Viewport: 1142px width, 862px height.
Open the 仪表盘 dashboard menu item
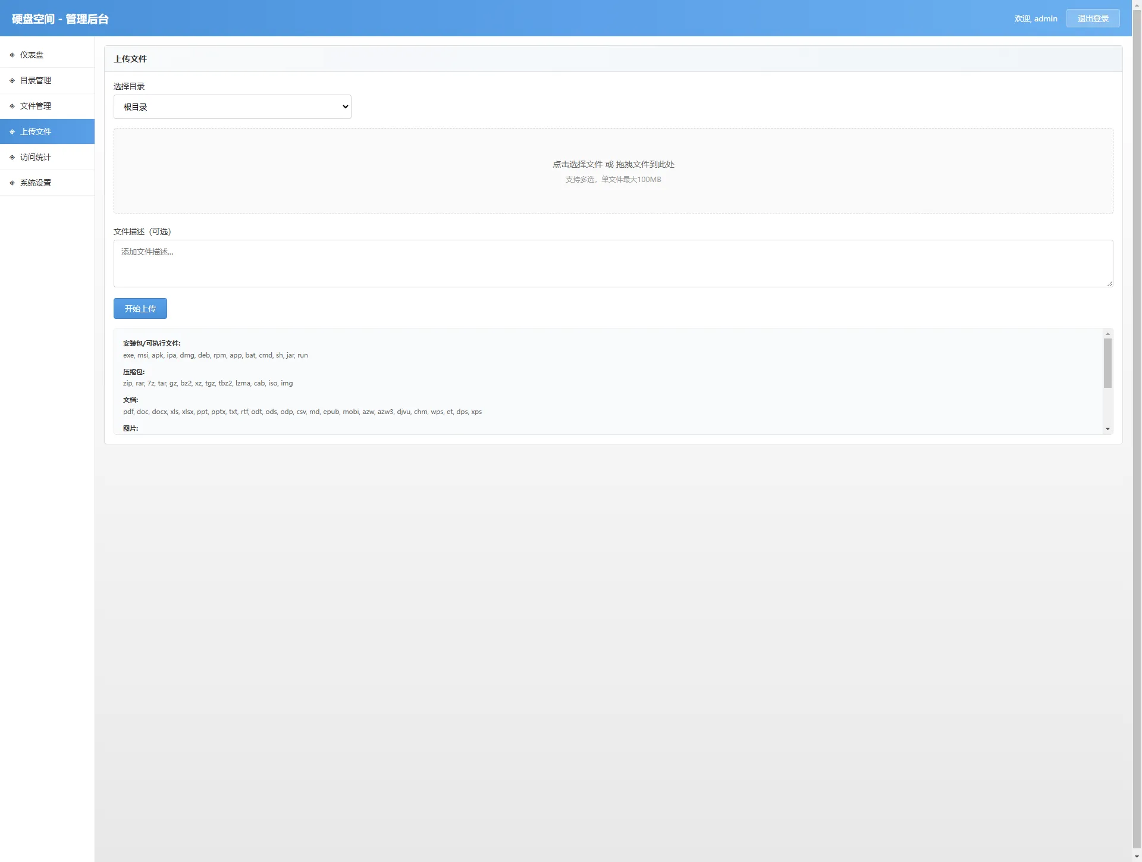[32, 55]
